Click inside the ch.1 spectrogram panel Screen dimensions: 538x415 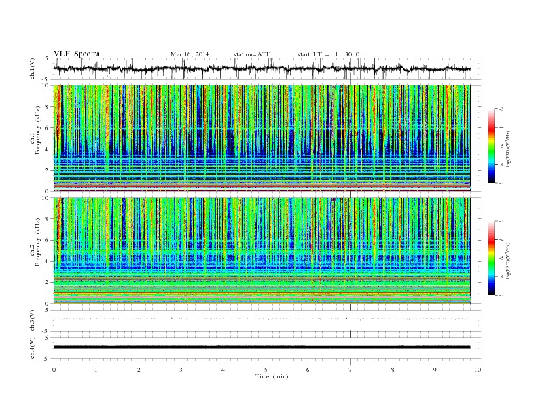pos(262,138)
